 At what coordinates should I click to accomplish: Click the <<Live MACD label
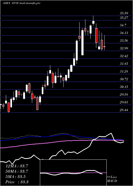pos(112,179)
